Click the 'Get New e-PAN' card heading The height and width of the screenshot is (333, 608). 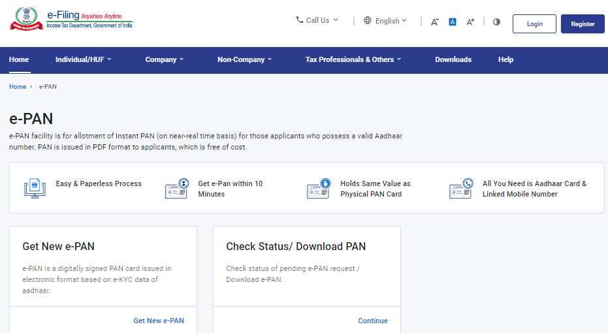coord(59,246)
